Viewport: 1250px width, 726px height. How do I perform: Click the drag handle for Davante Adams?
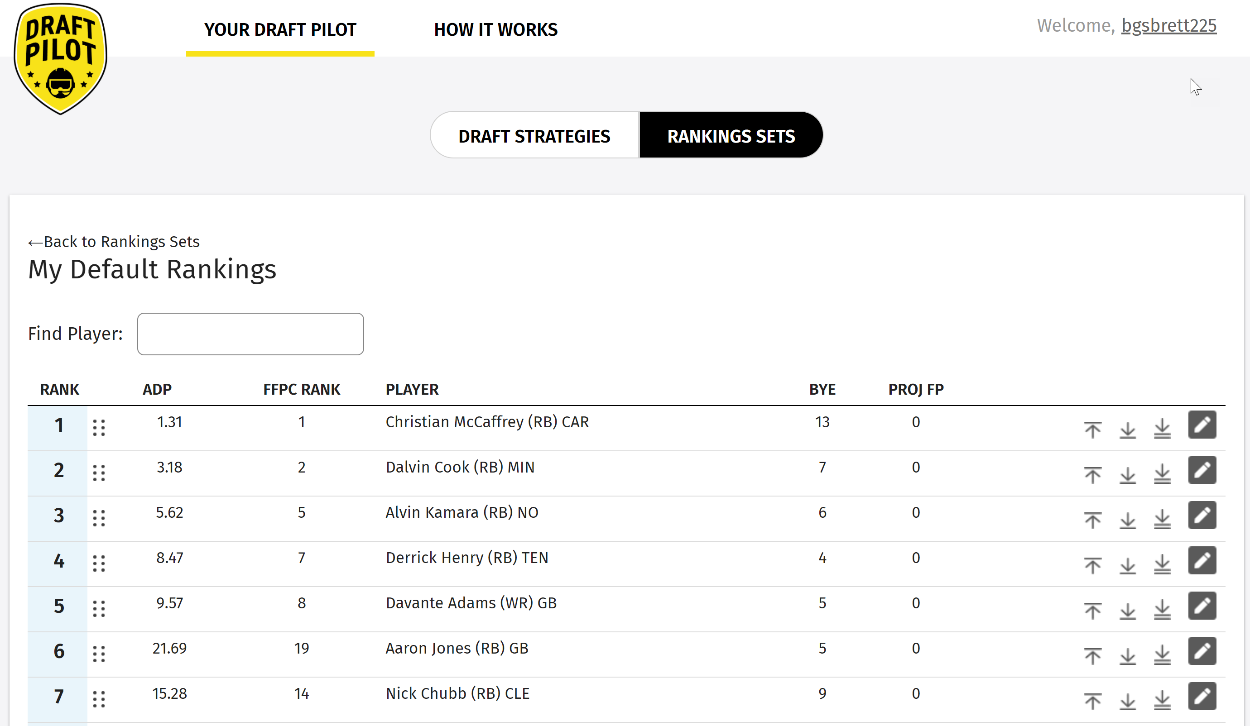[99, 609]
